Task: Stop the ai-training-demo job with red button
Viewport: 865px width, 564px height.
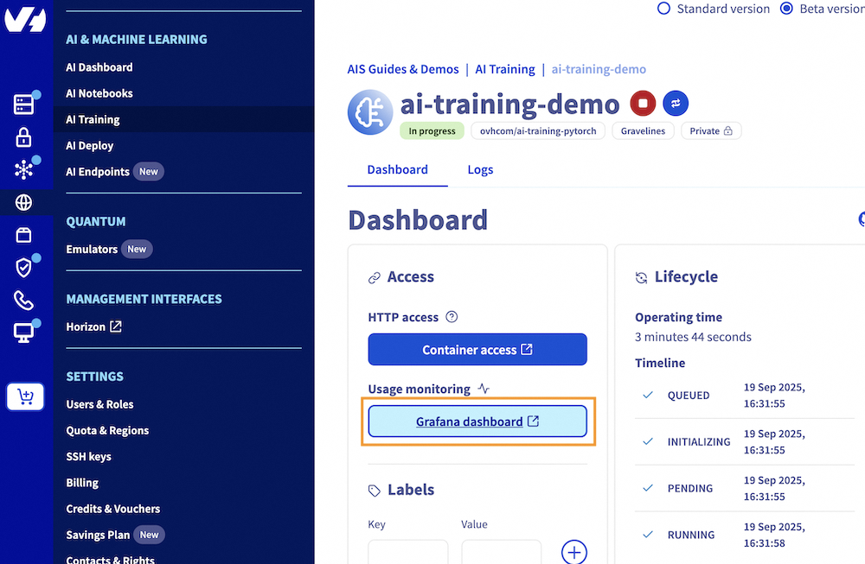Action: [x=643, y=104]
